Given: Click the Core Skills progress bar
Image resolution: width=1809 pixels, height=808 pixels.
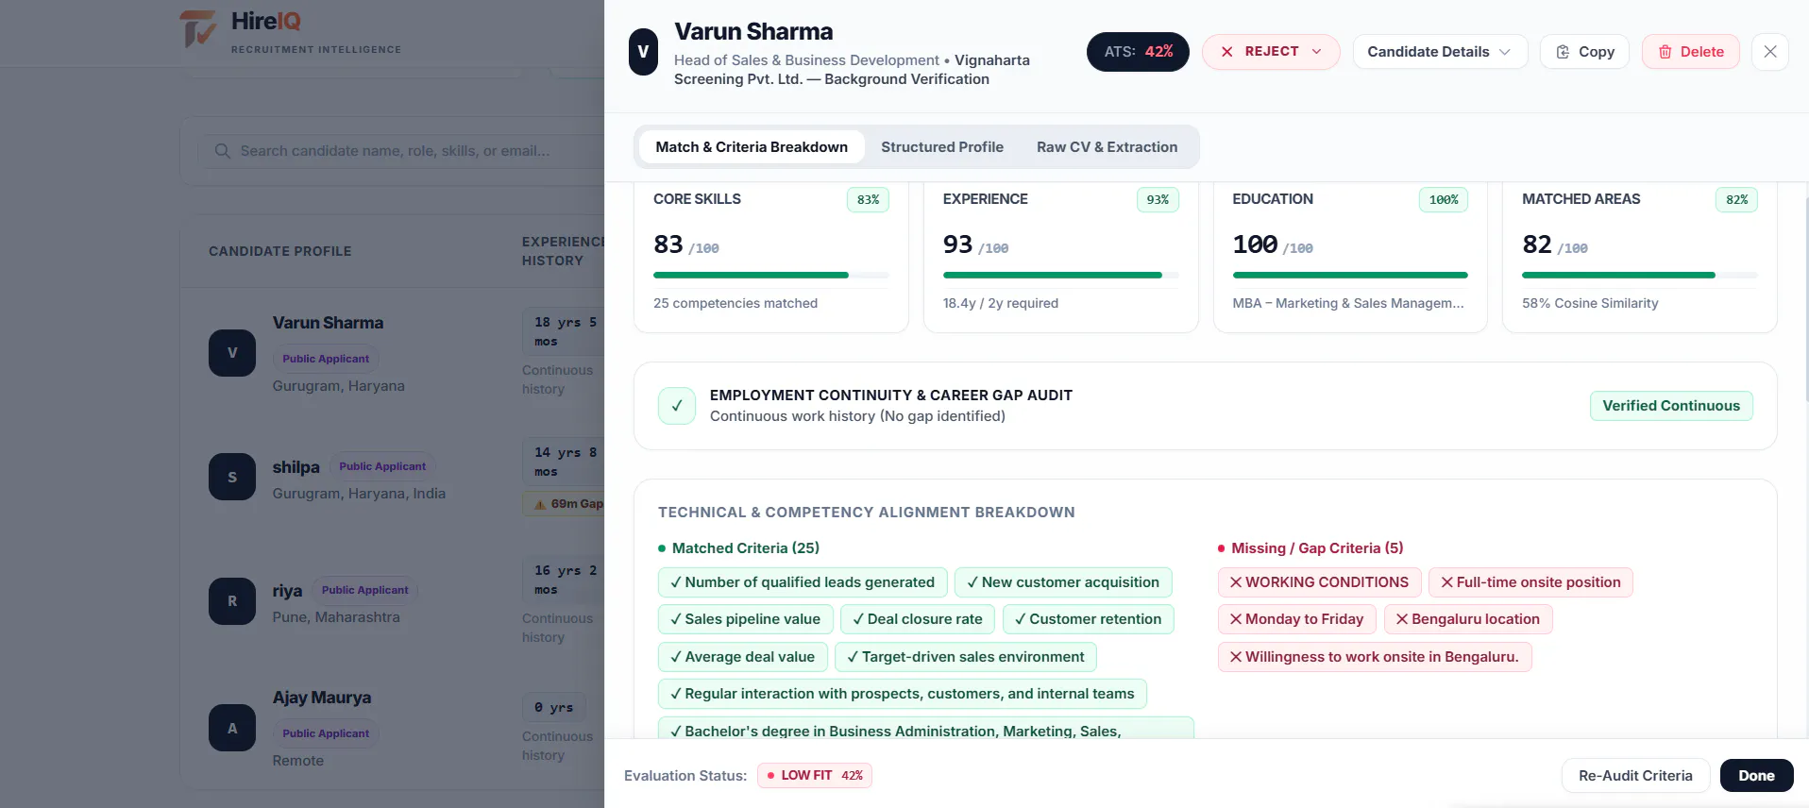Looking at the screenshot, I should pyautogui.click(x=771, y=276).
